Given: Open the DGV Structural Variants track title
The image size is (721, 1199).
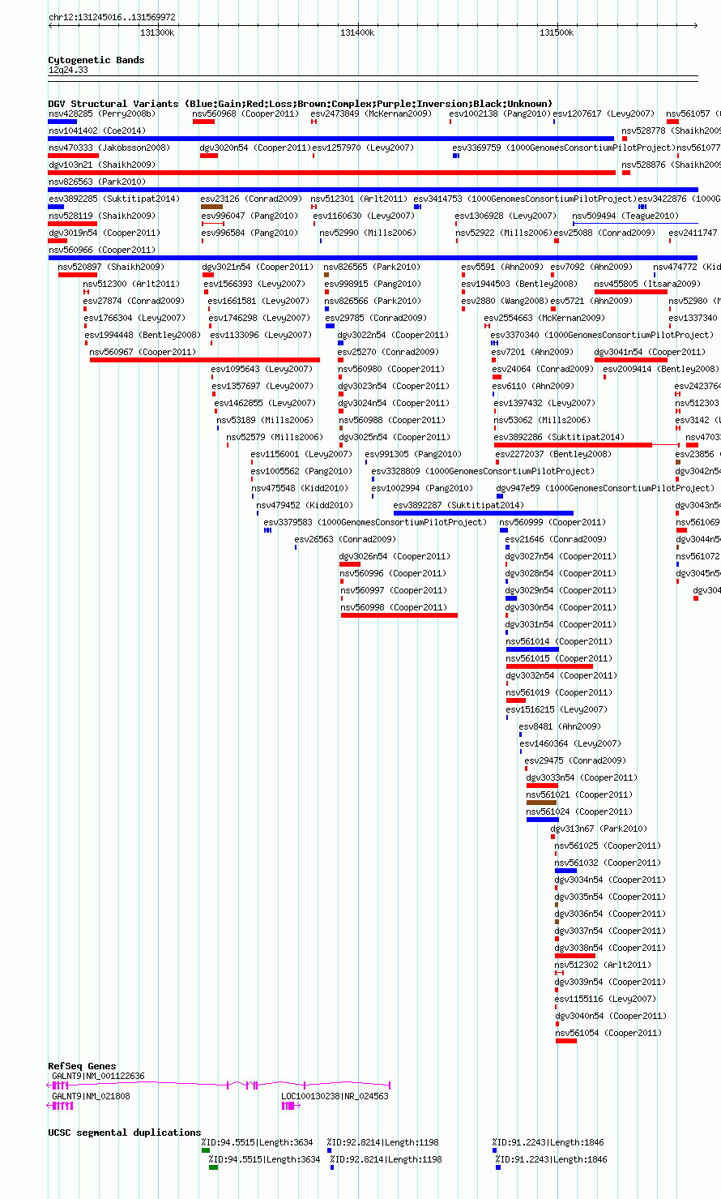Looking at the screenshot, I should coord(301,104).
